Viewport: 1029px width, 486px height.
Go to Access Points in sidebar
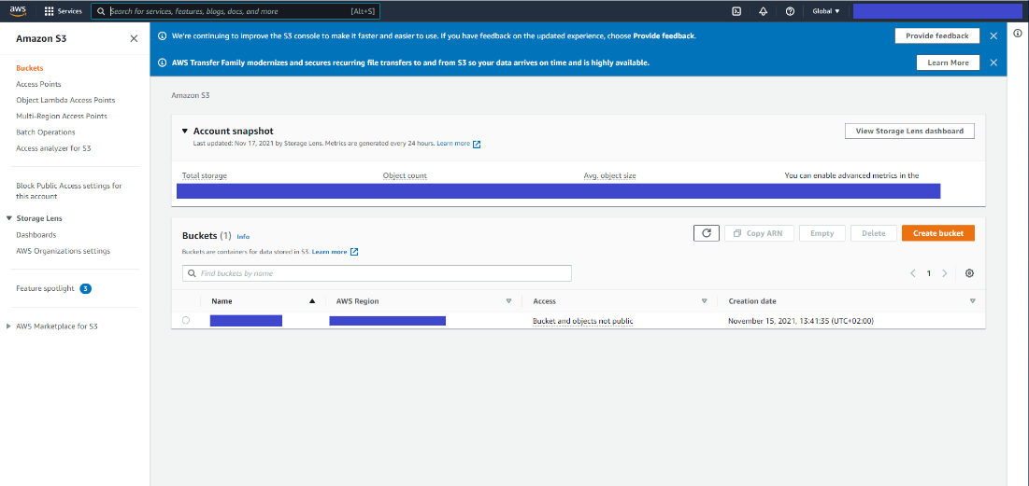[39, 84]
